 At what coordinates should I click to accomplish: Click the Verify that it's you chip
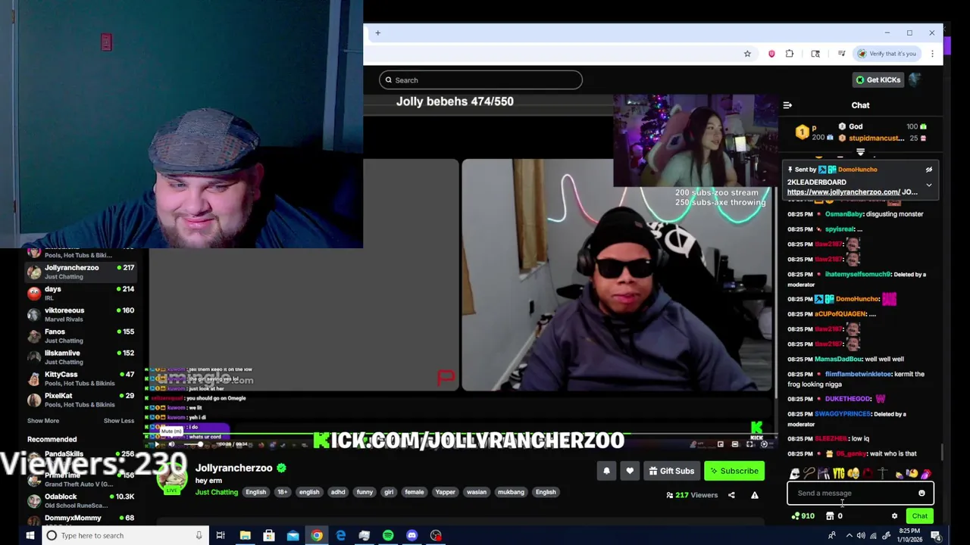tap(886, 54)
